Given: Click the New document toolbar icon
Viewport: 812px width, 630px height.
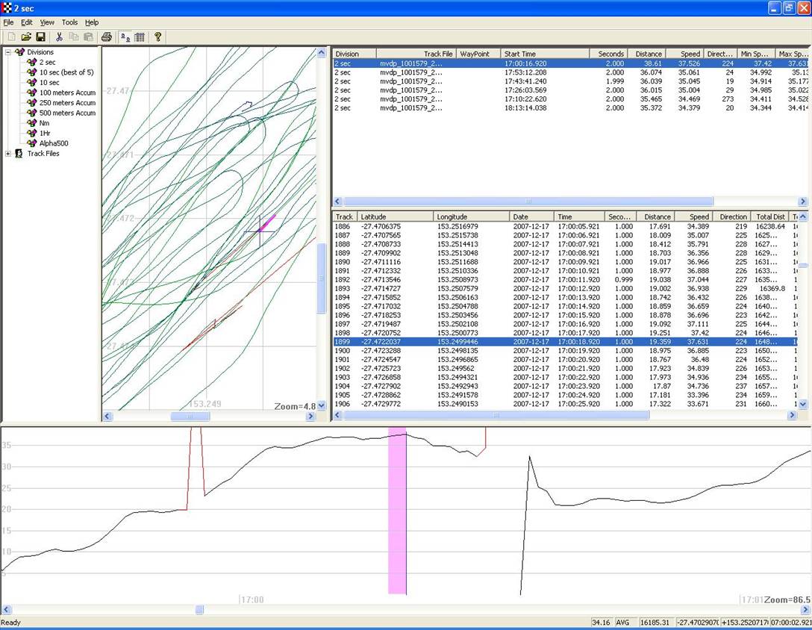Looking at the screenshot, I should point(11,37).
